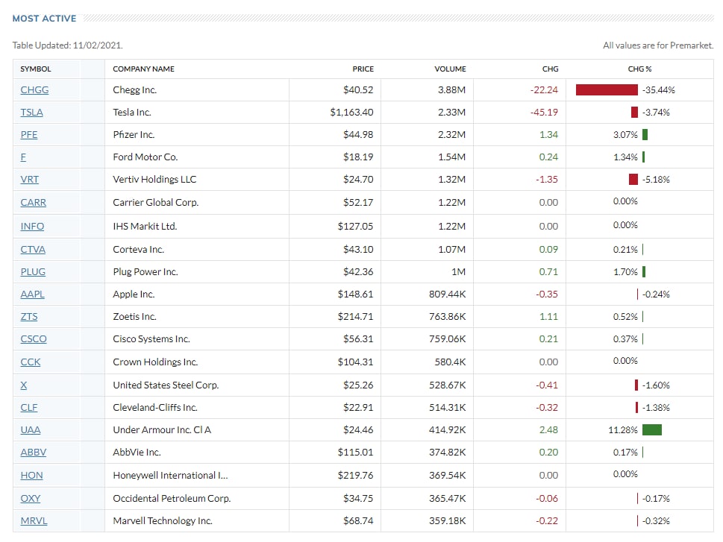Screen dimensions: 723x542
Task: Open the CARR ticker link
Action: tap(33, 202)
